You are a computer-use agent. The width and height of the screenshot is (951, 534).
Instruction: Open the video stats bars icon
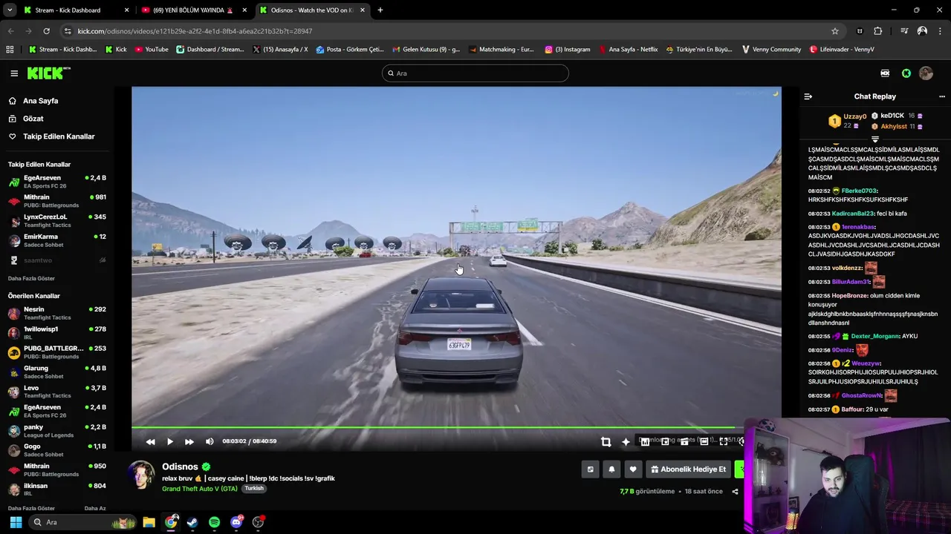click(645, 441)
